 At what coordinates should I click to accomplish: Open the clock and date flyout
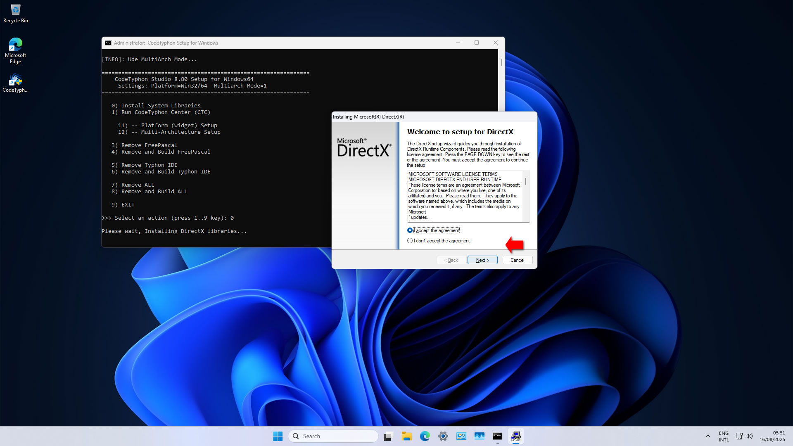772,436
